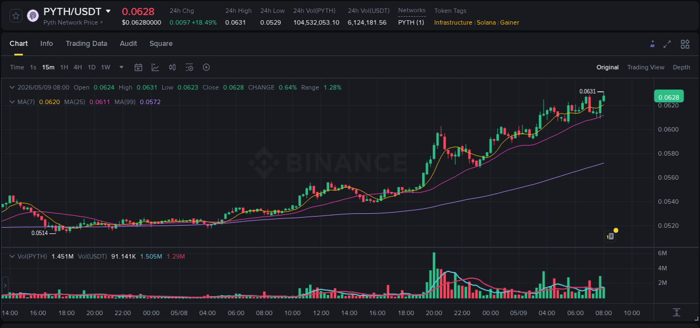Click the MA(99) value 0.0572
The image size is (700, 328).
click(x=150, y=102)
